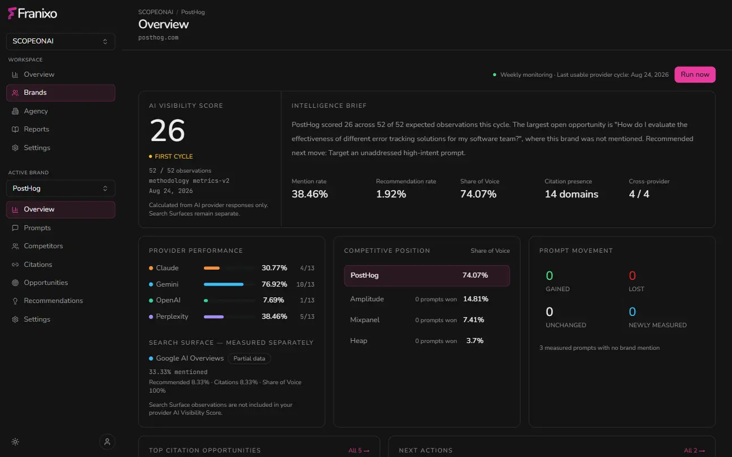732x457 pixels.
Task: Click the SCOPEONAI breadcrumb link
Action: tap(155, 12)
